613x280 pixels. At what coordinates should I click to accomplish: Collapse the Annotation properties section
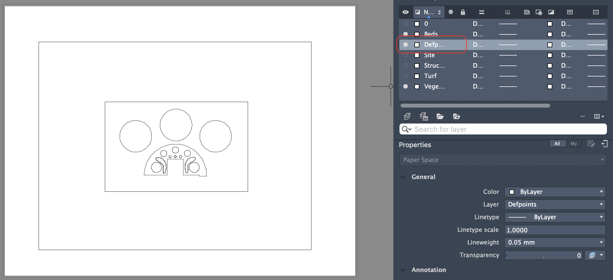click(403, 270)
